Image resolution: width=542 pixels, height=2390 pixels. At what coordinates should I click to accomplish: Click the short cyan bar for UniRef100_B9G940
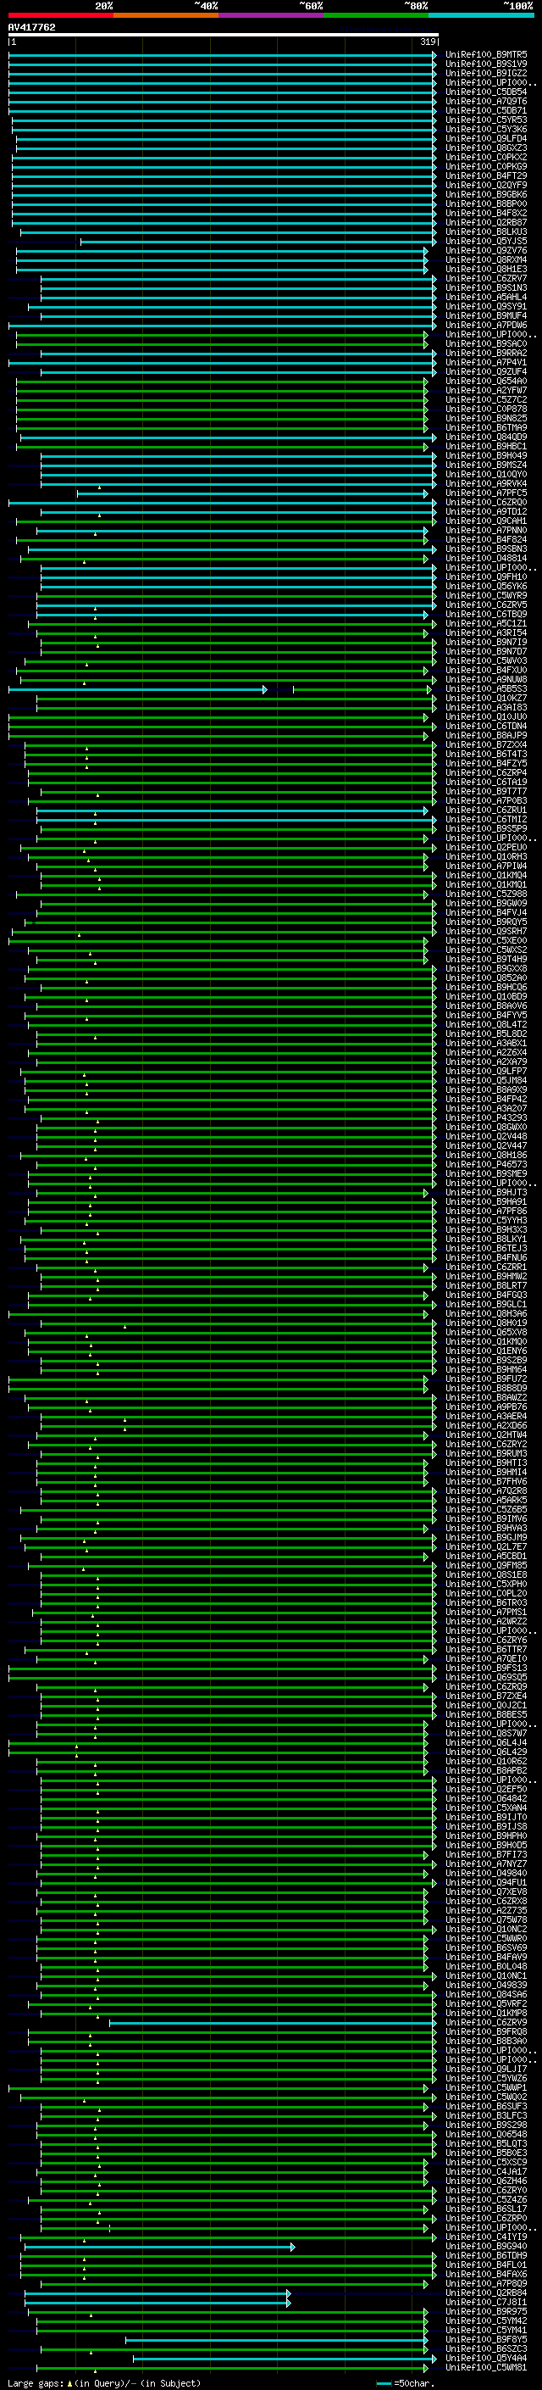point(159,2245)
